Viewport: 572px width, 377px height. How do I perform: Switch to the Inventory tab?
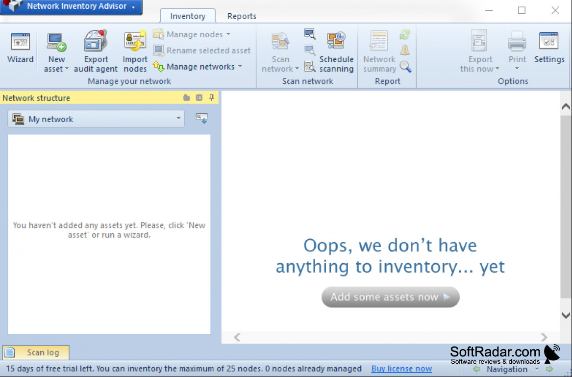188,16
